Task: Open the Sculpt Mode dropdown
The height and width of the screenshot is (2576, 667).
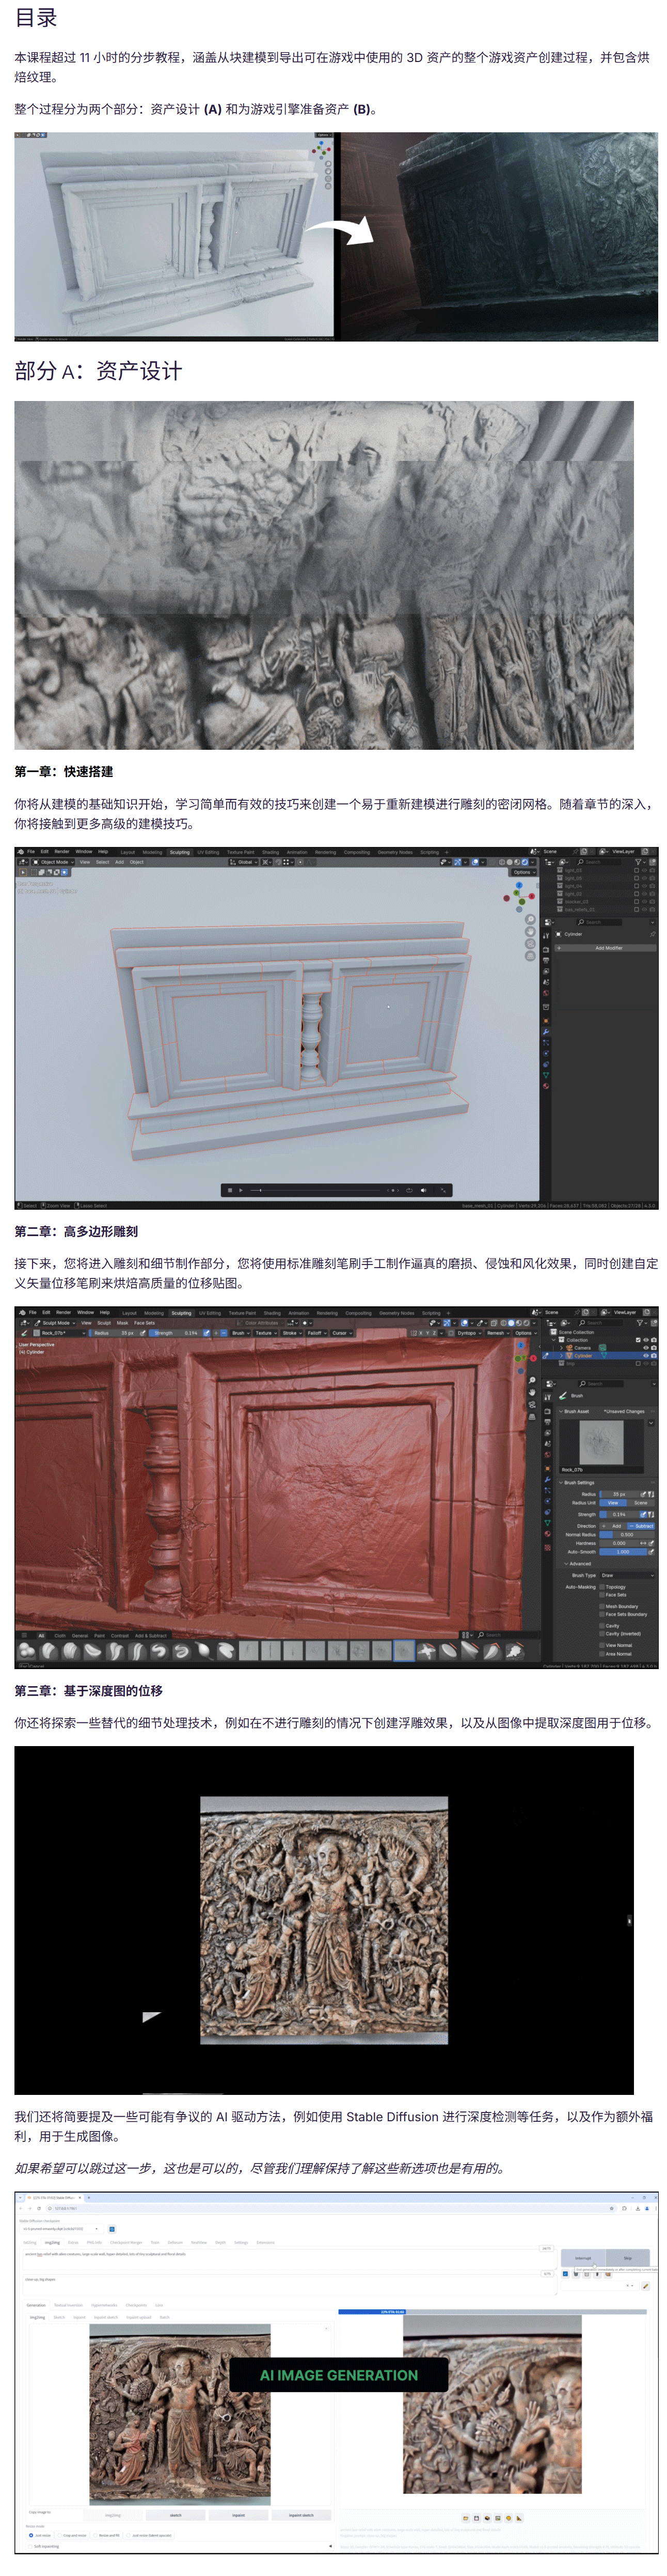Action: [x=54, y=1323]
